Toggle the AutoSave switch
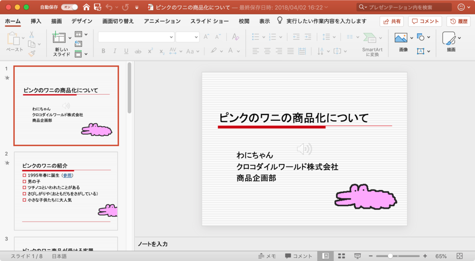Viewport: 475px width, 261px height. tap(70, 7)
